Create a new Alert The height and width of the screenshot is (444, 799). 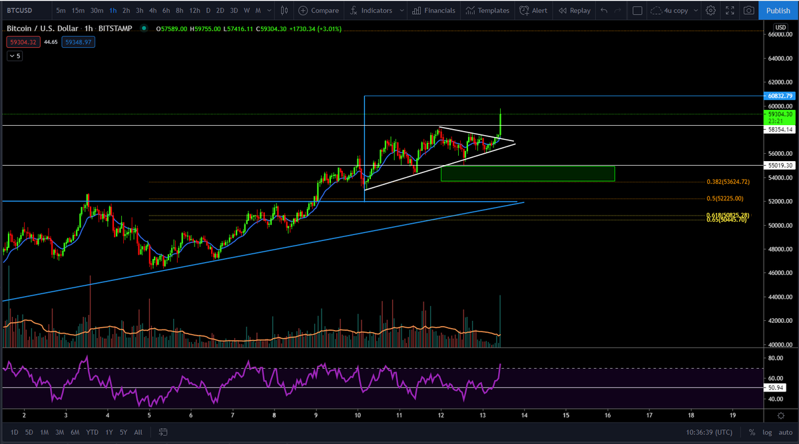533,10
